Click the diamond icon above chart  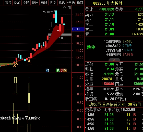coord(64,8)
